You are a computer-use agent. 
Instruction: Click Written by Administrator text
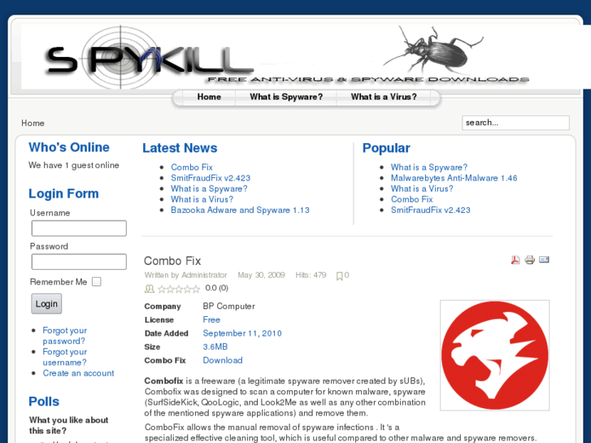coord(186,275)
